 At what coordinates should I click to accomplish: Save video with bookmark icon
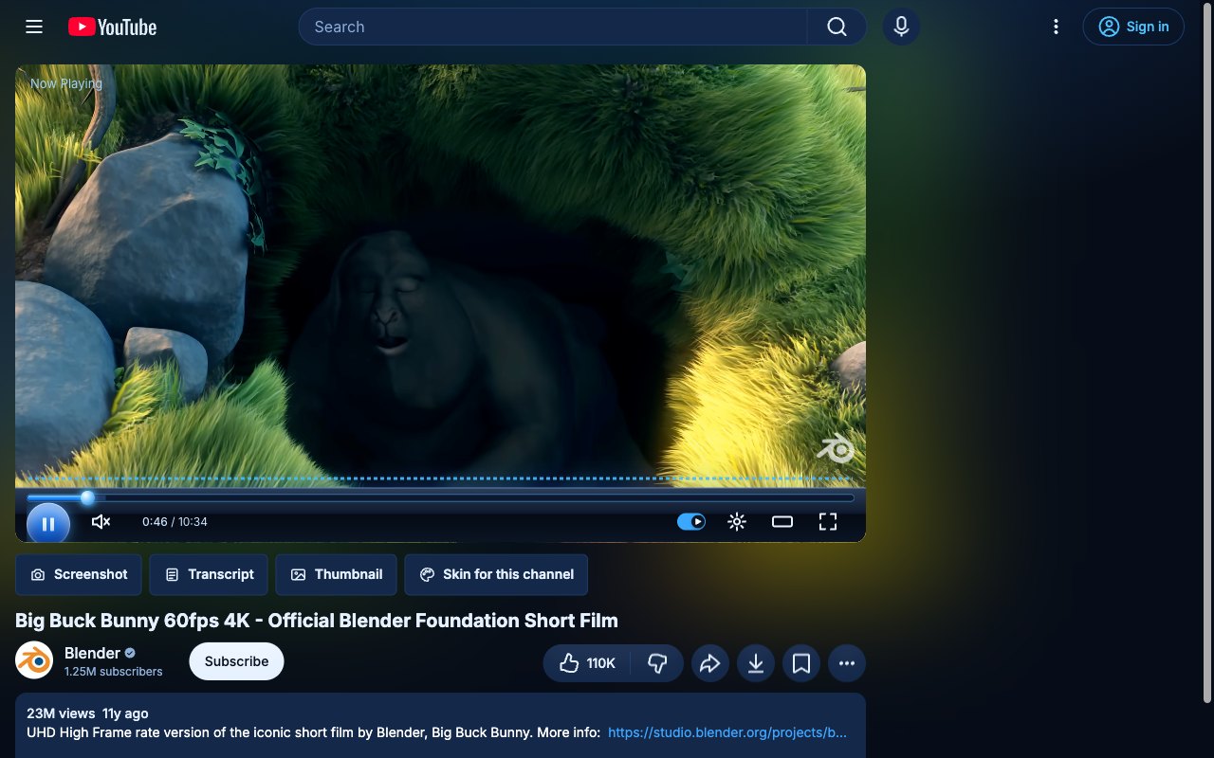pos(801,663)
